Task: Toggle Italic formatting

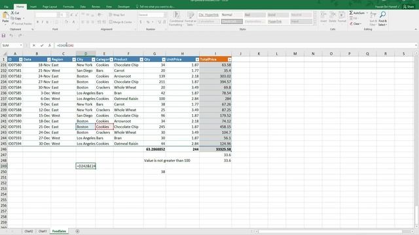Action: [42, 22]
